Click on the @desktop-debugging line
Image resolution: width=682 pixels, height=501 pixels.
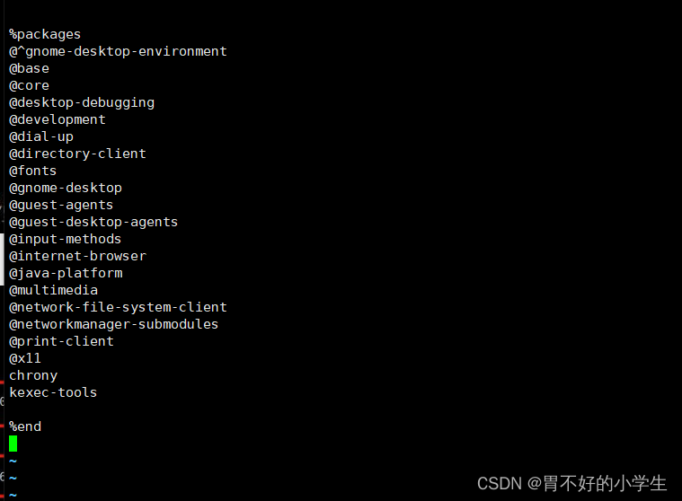[82, 102]
